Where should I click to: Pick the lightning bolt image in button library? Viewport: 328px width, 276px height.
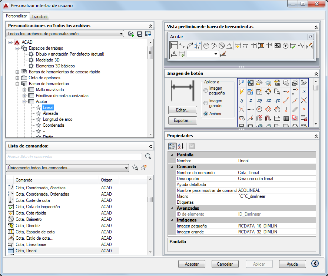[x=242, y=92]
